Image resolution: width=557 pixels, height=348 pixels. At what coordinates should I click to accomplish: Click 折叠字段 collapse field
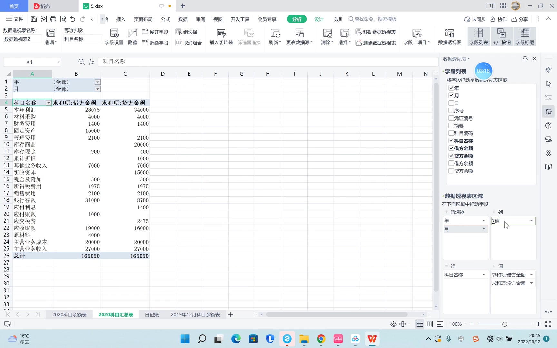pos(155,43)
